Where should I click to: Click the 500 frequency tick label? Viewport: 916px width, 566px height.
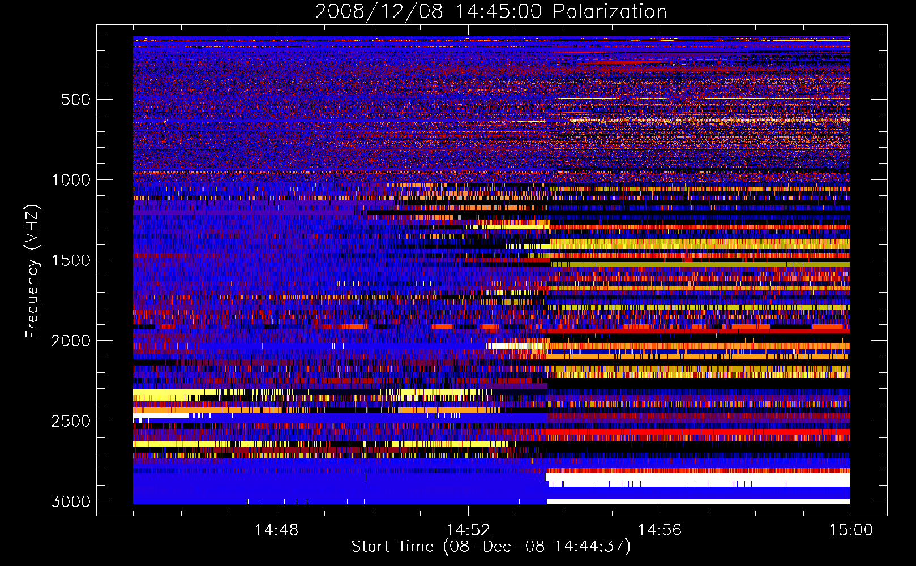76,100
